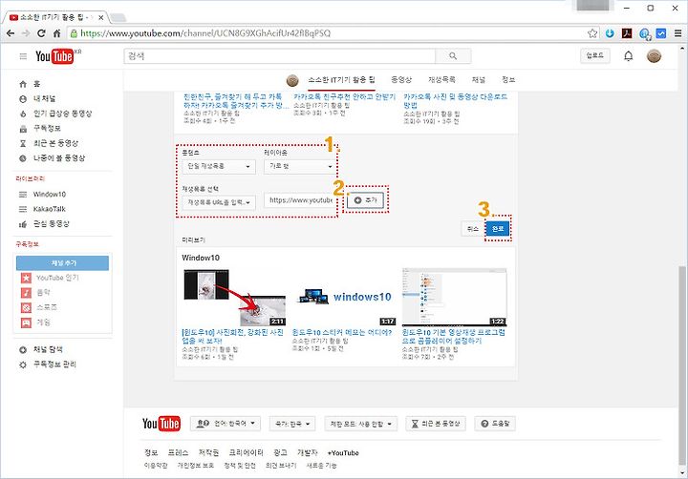The height and width of the screenshot is (479, 688).
Task: Click the 추가 add button
Action: coord(365,199)
